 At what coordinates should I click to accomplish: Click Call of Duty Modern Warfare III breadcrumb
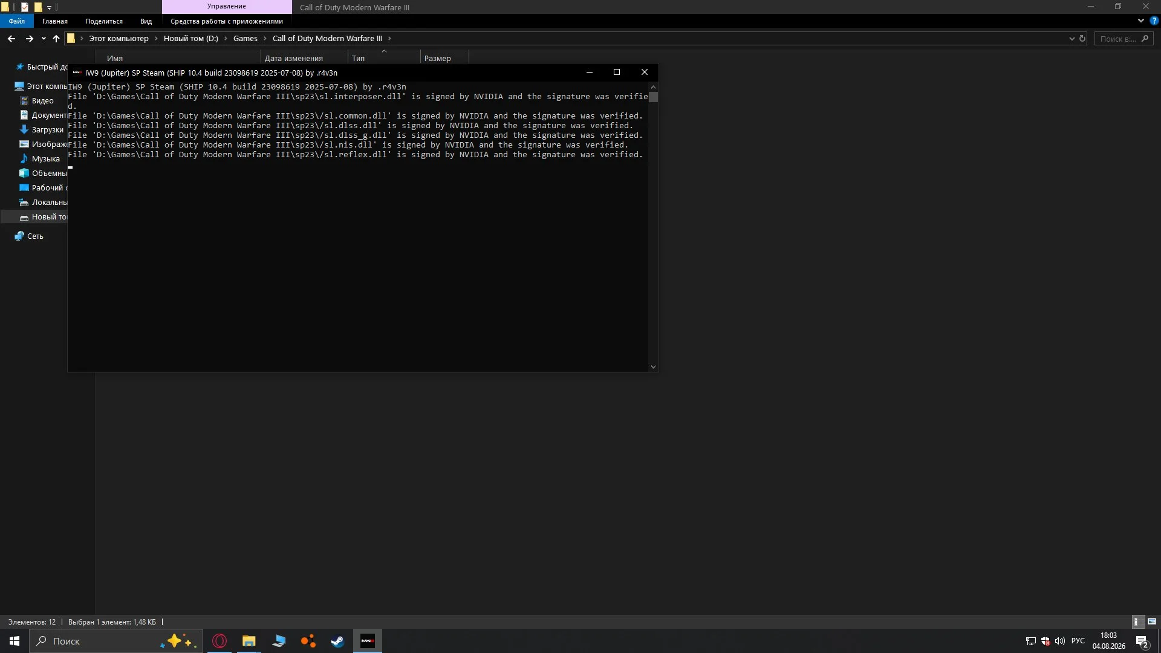[x=327, y=38]
